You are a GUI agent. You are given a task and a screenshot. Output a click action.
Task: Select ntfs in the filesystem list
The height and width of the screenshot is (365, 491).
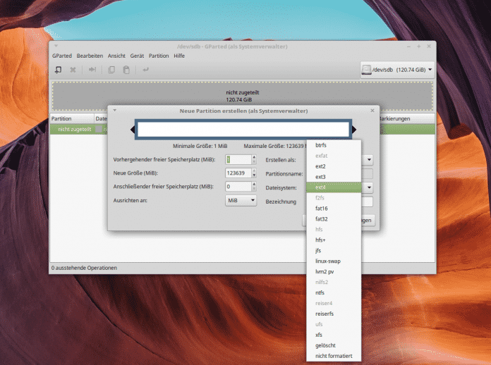pyautogui.click(x=320, y=292)
